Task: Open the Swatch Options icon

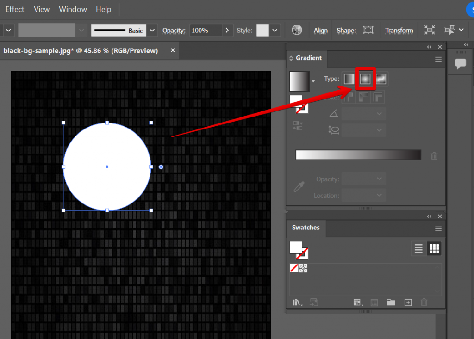Action: pos(374,302)
